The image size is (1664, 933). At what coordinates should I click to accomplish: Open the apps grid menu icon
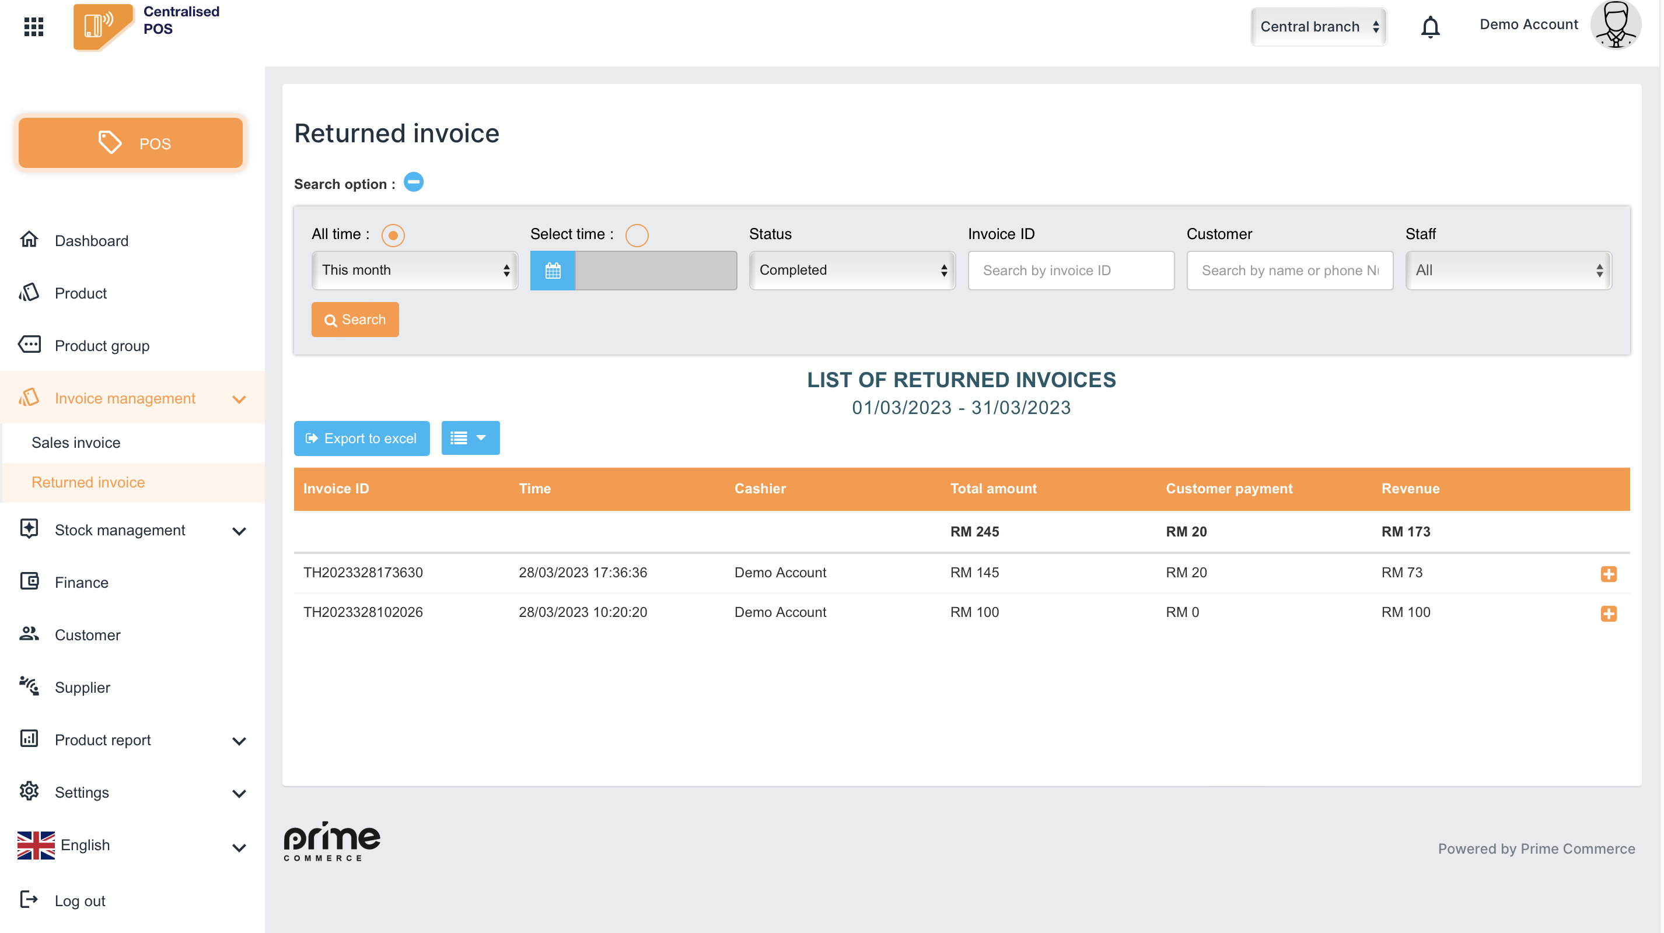[34, 26]
